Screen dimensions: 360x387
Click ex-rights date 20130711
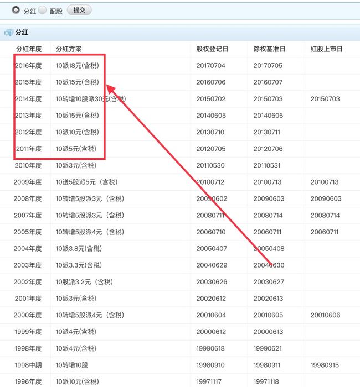pyautogui.click(x=267, y=132)
